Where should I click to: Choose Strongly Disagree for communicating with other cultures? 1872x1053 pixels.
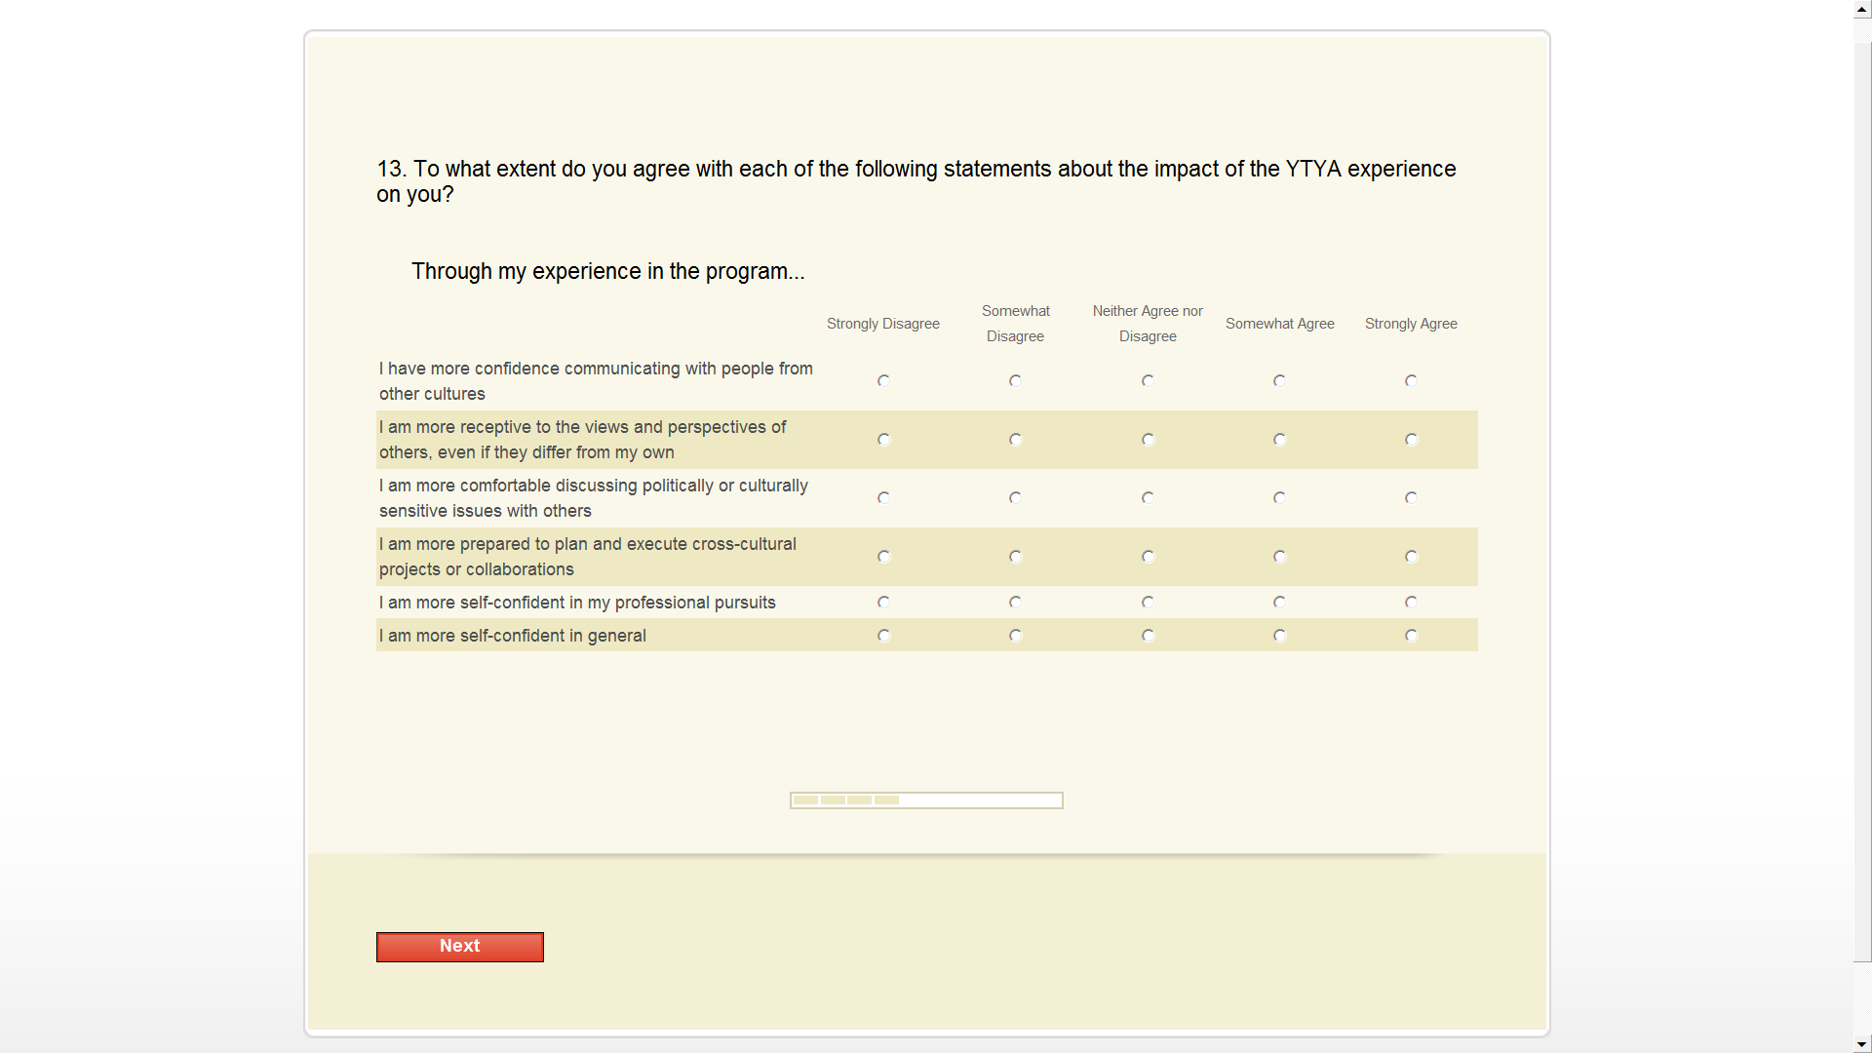click(x=883, y=381)
